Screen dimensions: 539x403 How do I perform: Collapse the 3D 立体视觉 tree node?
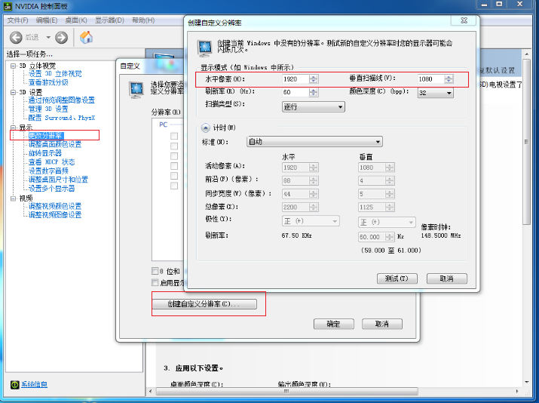[x=13, y=66]
